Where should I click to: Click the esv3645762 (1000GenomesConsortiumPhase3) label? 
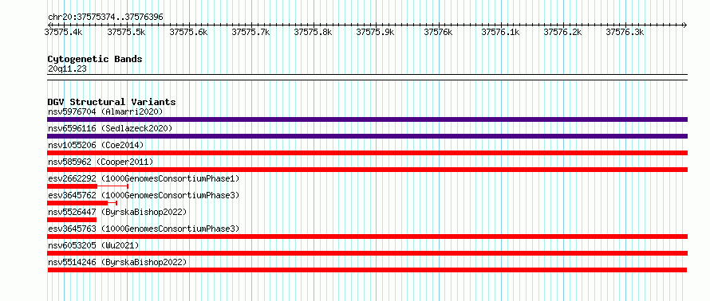144,195
